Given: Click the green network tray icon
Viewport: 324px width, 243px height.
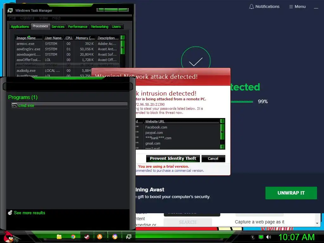Looking at the screenshot, I should (x=261, y=237).
